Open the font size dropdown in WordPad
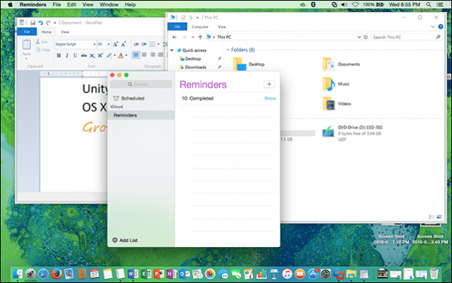Image resolution: width=452 pixels, height=283 pixels. point(108,44)
